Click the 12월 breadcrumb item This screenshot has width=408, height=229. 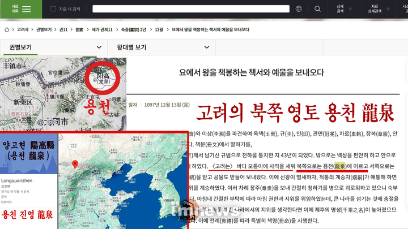coord(159,29)
